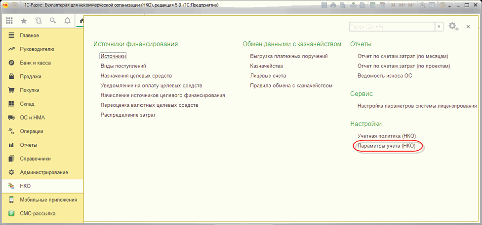Click the M- memory subtract button
The width and height of the screenshot is (482, 225).
tap(411, 5)
